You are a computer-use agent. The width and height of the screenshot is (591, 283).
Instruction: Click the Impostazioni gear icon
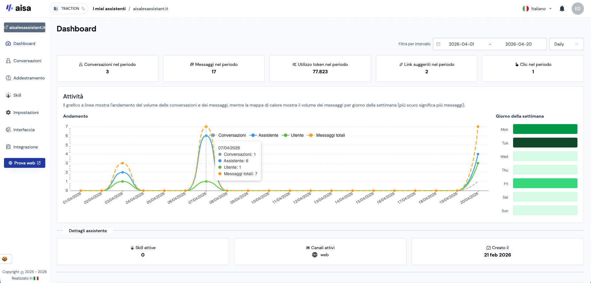coord(8,112)
